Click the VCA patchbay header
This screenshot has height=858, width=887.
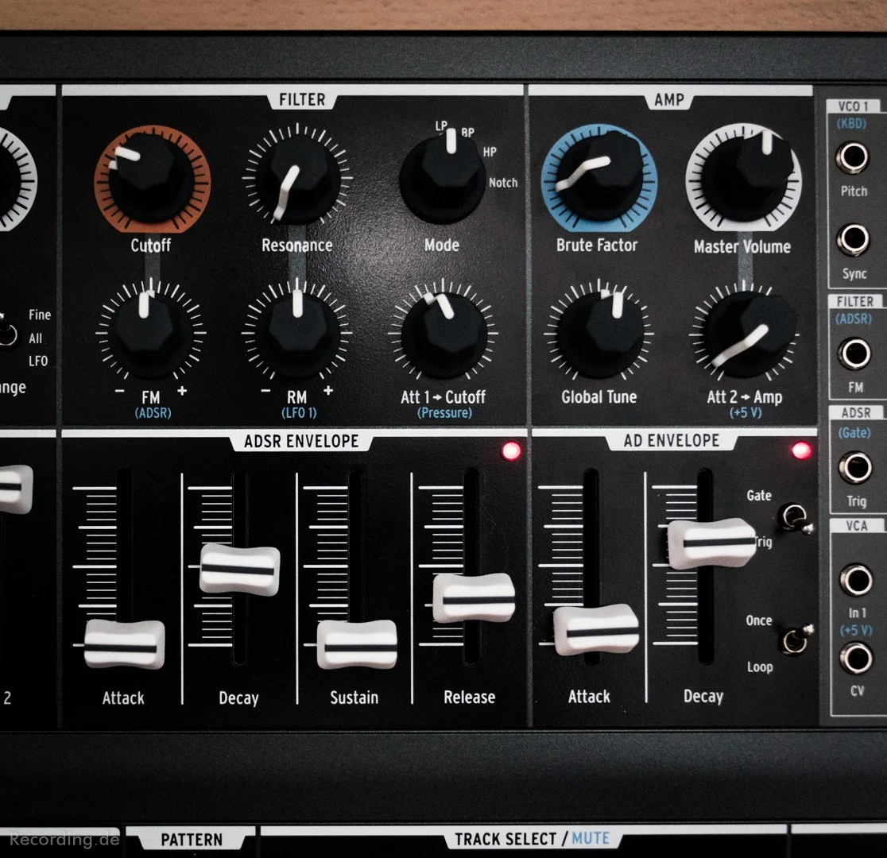click(857, 525)
